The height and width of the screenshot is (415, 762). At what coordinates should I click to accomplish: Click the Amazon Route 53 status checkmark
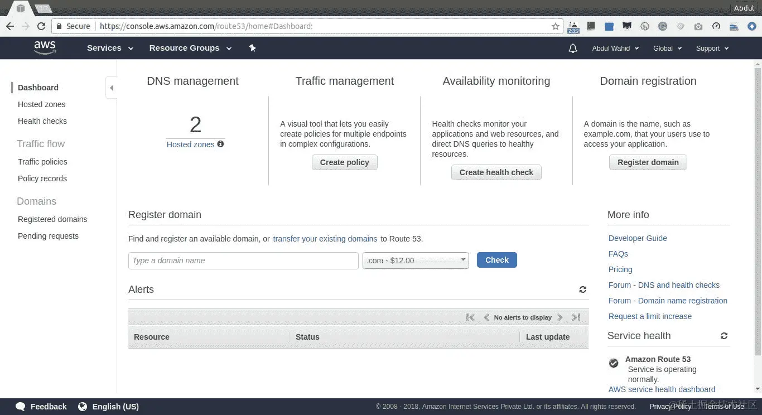click(614, 363)
